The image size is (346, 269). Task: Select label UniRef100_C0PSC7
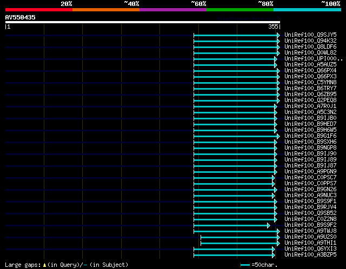(310, 178)
